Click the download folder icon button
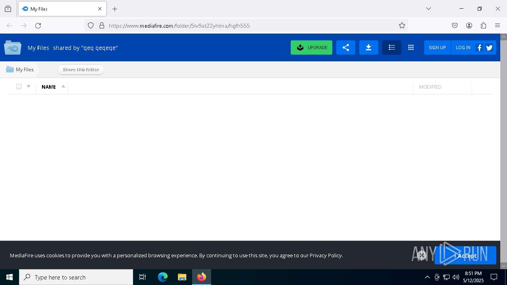507x285 pixels. point(369,47)
